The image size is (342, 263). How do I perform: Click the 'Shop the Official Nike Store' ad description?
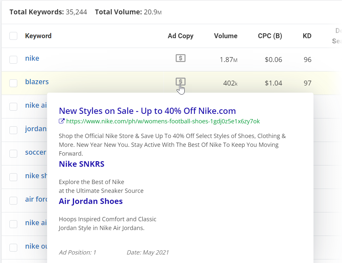[x=172, y=145]
